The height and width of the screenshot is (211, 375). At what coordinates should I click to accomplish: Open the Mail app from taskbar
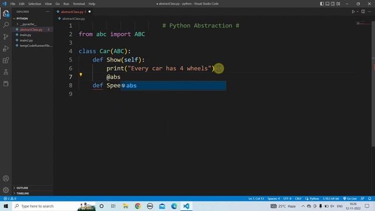[162, 206]
